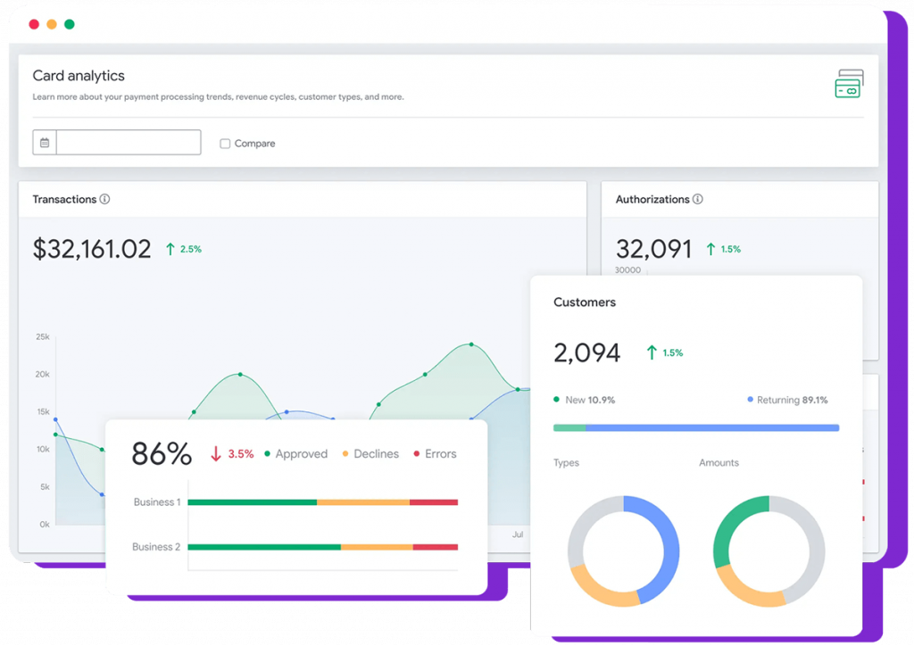This screenshot has width=914, height=646.
Task: Select the Returning customers legend entry
Action: (786, 400)
